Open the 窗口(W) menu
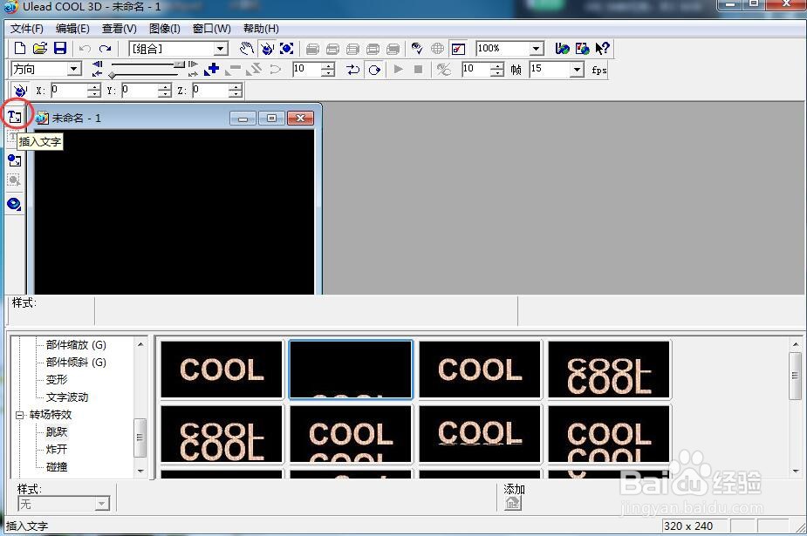Image resolution: width=807 pixels, height=536 pixels. [x=211, y=29]
